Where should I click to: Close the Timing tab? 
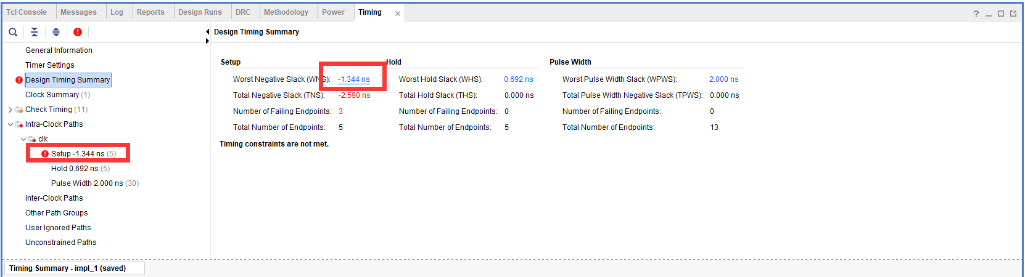[398, 13]
